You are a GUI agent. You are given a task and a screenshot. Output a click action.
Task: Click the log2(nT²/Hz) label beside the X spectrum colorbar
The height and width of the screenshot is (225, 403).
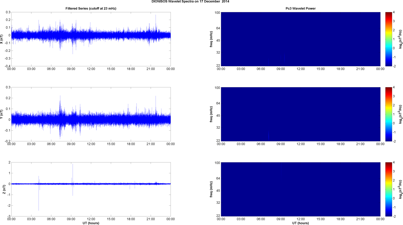pyautogui.click(x=401, y=39)
